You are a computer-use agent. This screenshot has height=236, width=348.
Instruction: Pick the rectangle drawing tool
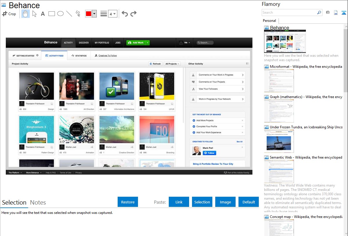click(51, 14)
